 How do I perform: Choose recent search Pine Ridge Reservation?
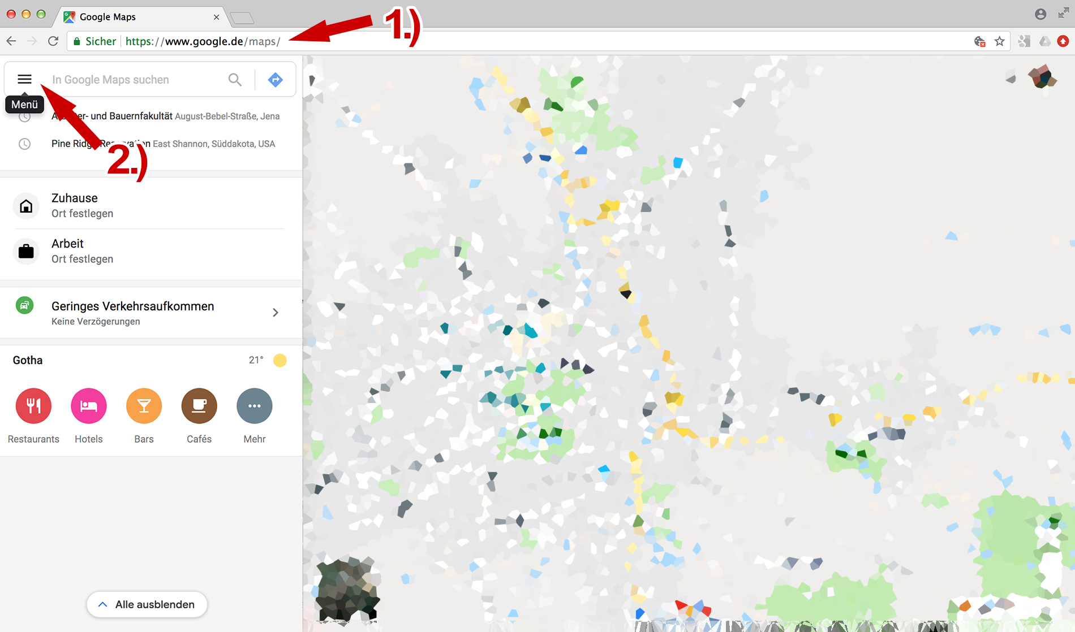[x=163, y=144]
